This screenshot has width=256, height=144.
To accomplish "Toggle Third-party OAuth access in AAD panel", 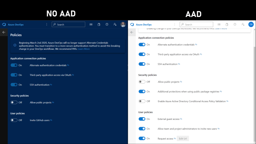I will (x=142, y=54).
